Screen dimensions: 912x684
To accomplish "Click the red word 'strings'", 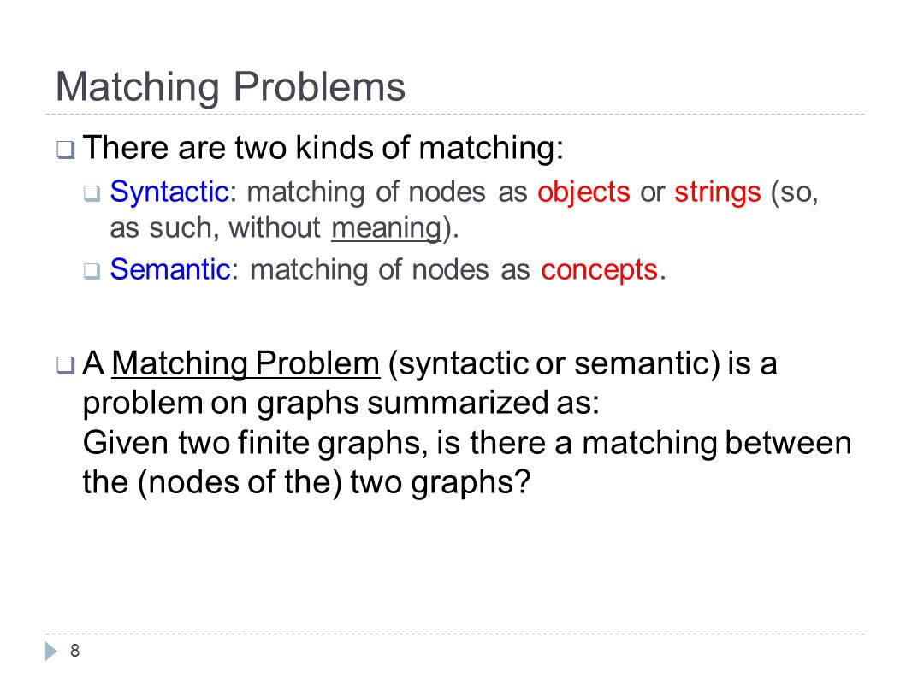I will tap(718, 193).
